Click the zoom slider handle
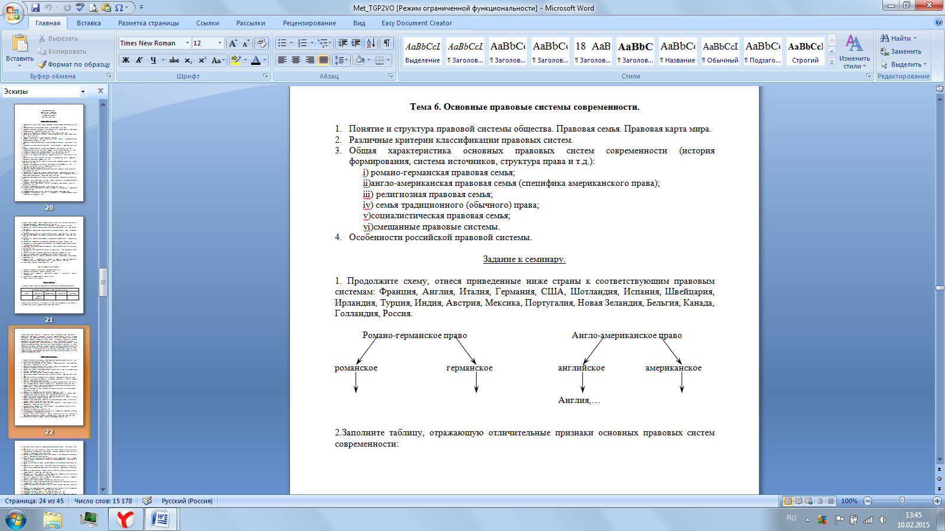Viewport: 945px width, 531px height. pos(902,501)
